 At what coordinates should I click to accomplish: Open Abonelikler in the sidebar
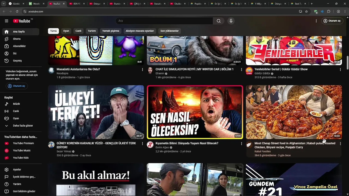point(21,46)
